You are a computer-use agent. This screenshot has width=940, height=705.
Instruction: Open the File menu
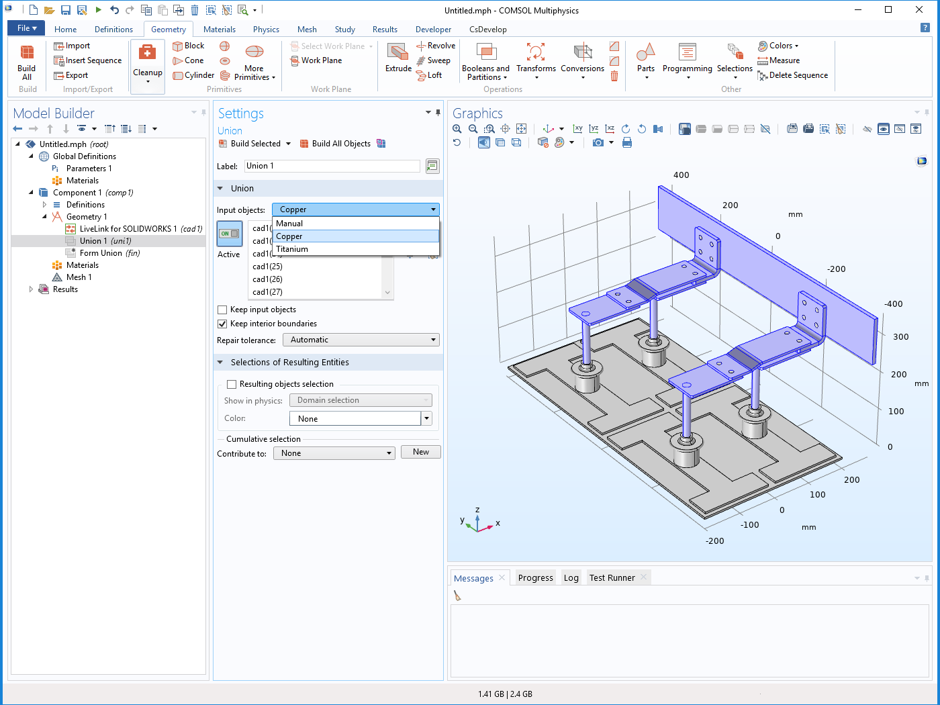click(26, 28)
